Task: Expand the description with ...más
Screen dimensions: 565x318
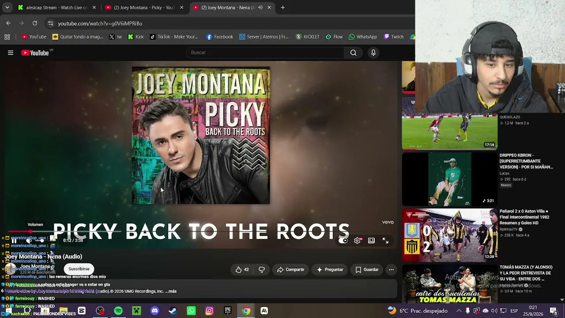Action: pos(170,291)
